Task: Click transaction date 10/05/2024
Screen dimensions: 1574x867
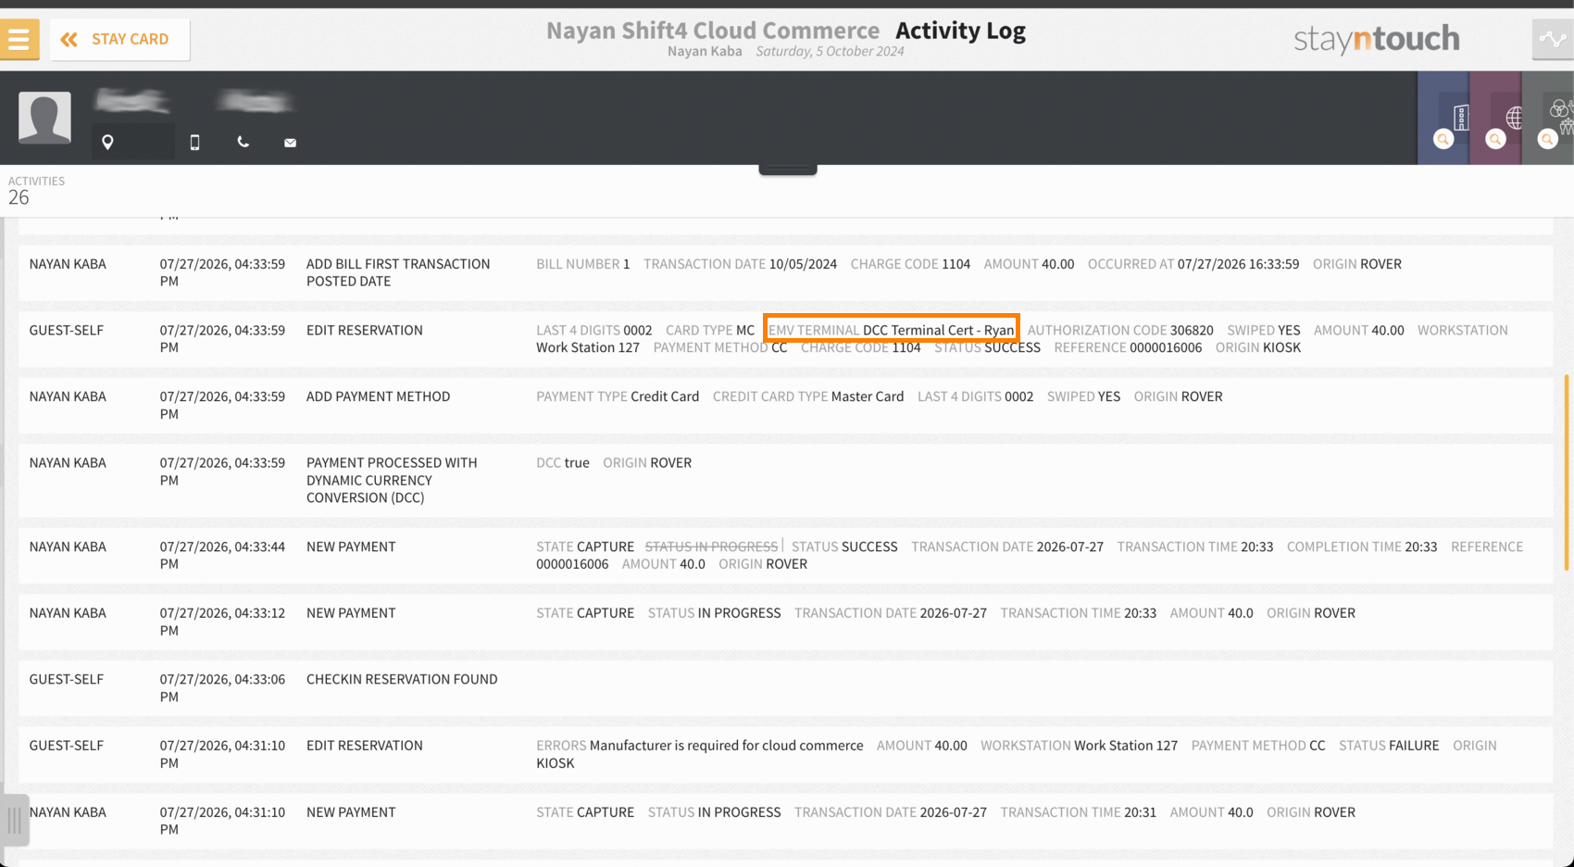Action: (x=803, y=264)
